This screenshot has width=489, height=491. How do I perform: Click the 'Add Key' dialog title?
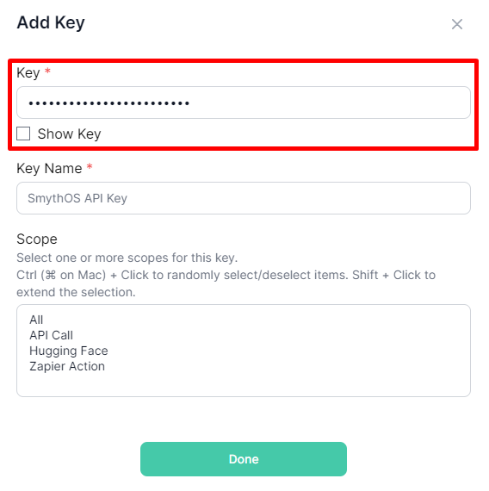(x=51, y=23)
